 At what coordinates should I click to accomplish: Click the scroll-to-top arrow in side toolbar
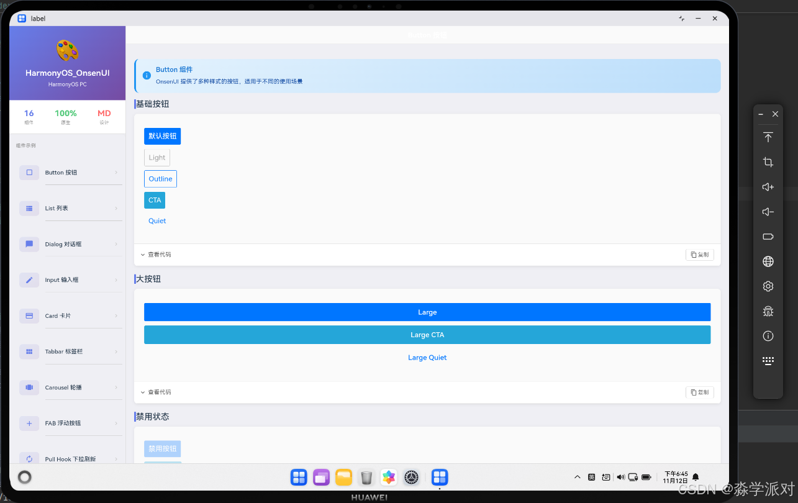(x=768, y=137)
